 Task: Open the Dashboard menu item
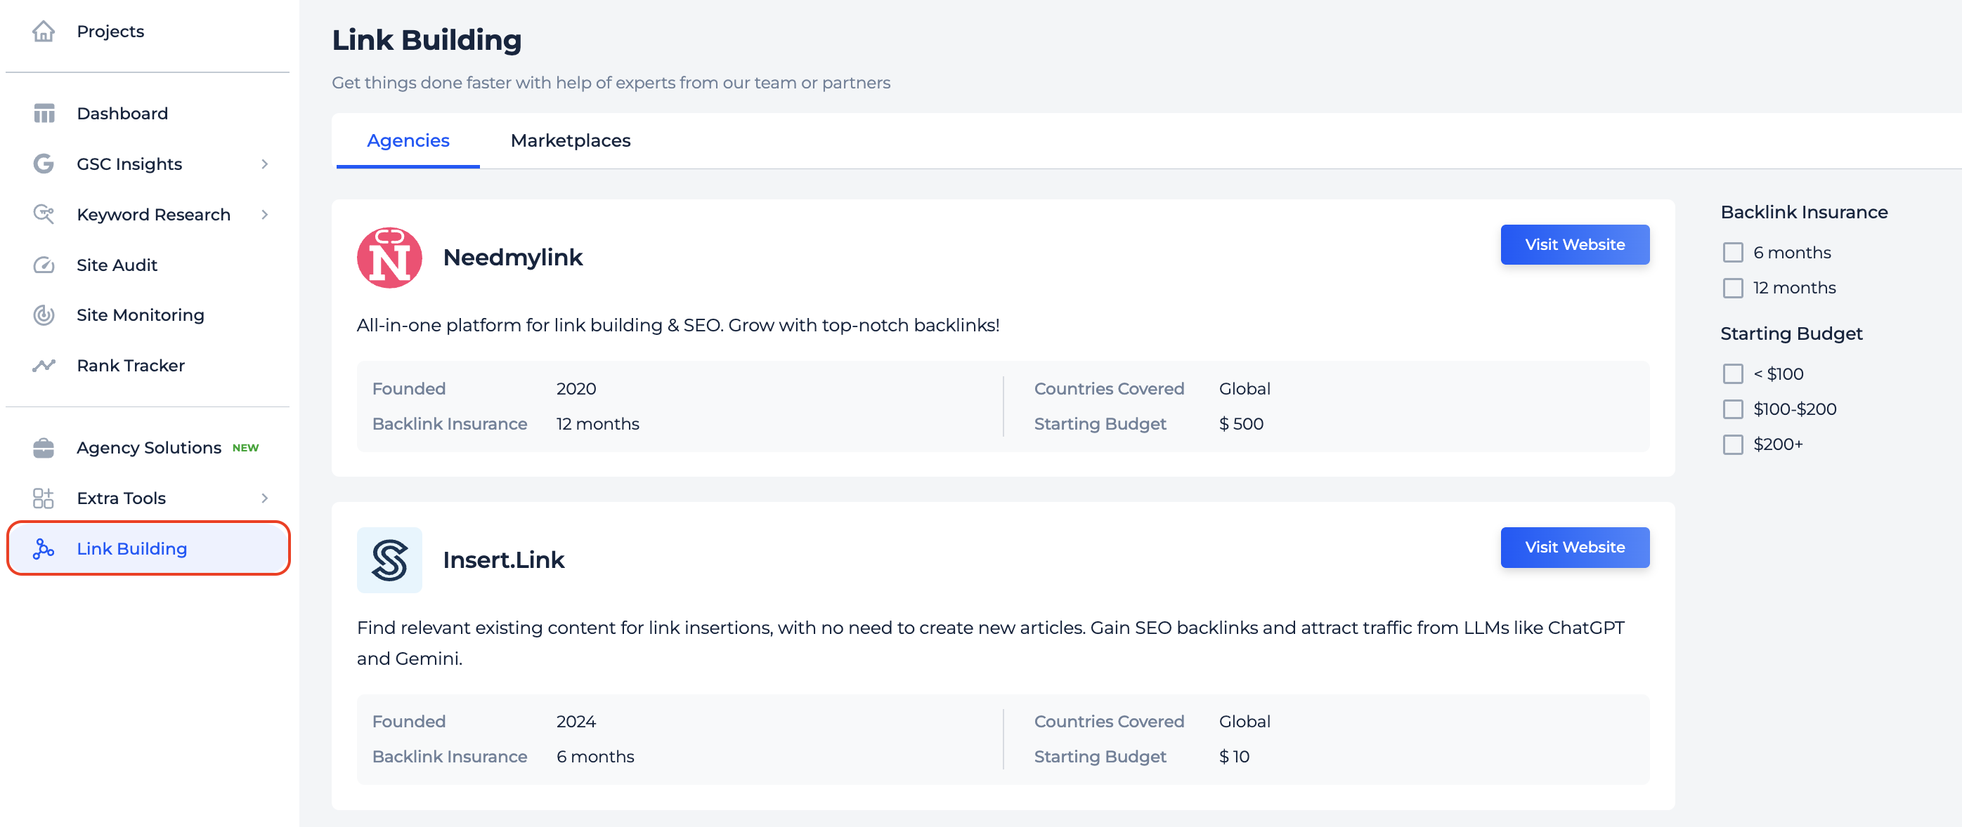[x=122, y=113]
